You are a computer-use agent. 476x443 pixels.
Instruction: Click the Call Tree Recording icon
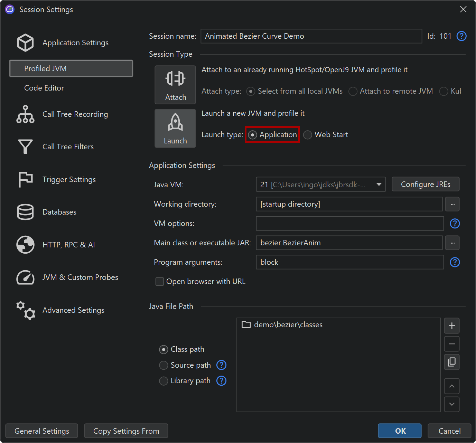click(25, 114)
